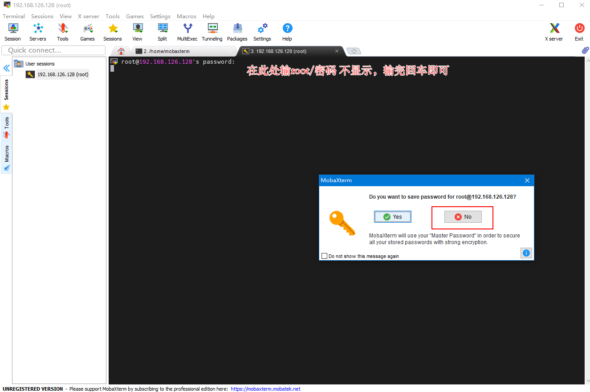The height and width of the screenshot is (392, 590).
Task: Open the Tools vertical side tab
Action: (6, 127)
